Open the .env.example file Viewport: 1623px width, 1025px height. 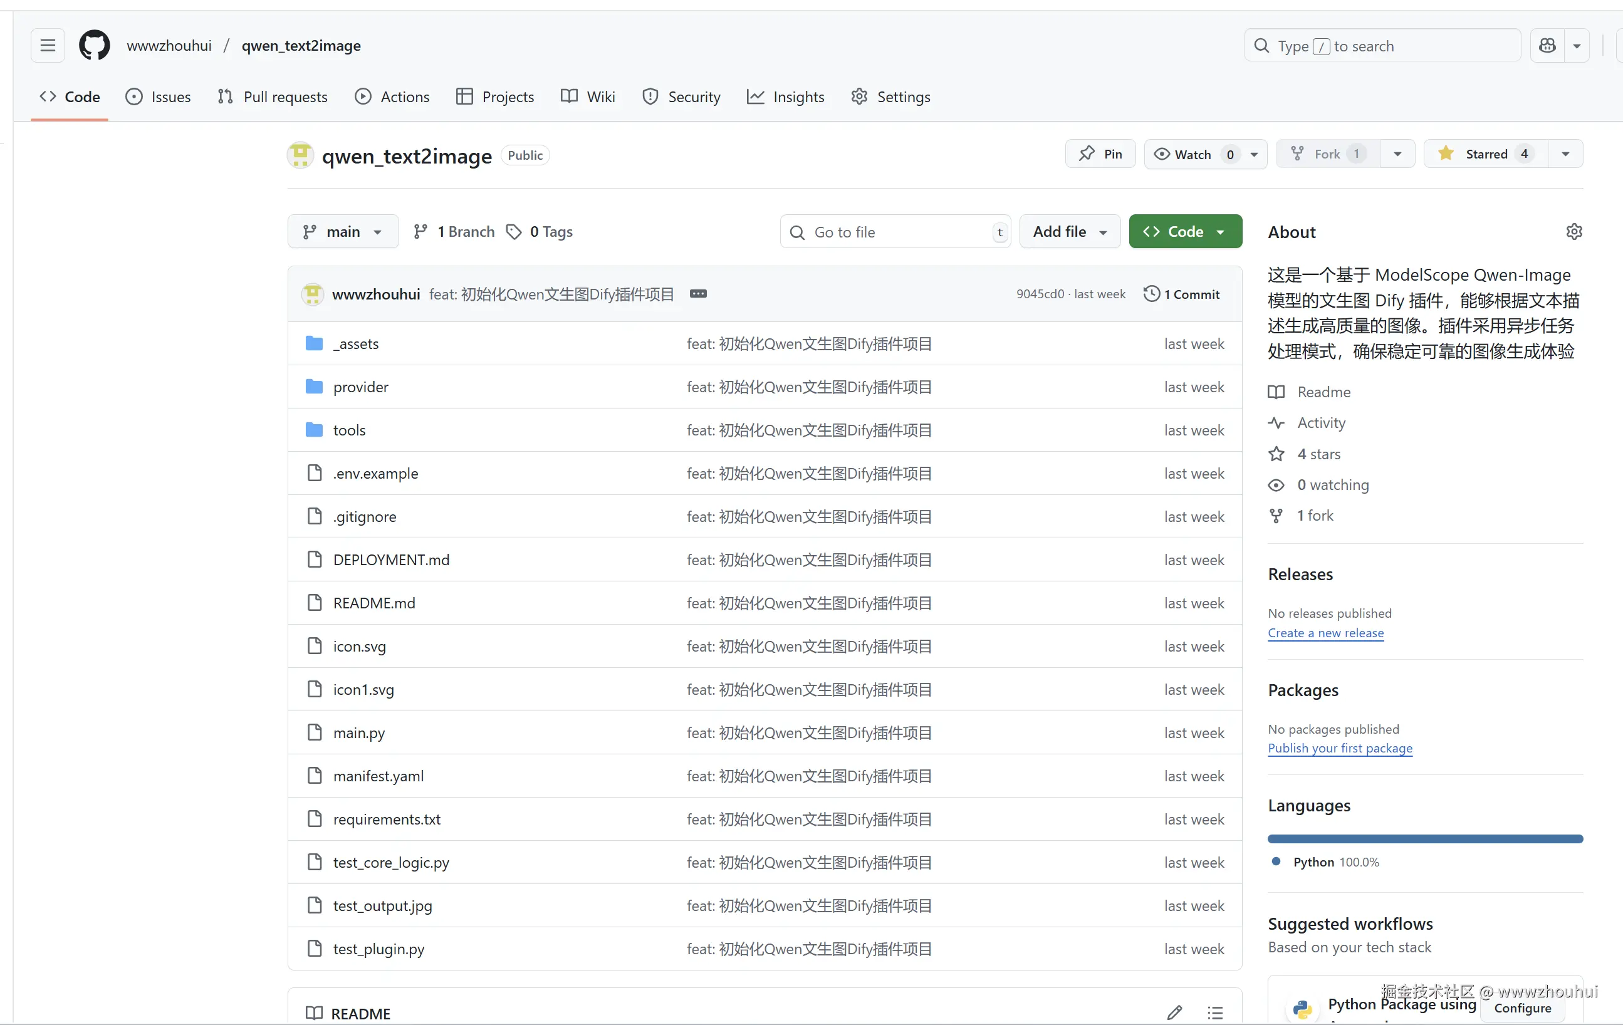[x=375, y=473]
